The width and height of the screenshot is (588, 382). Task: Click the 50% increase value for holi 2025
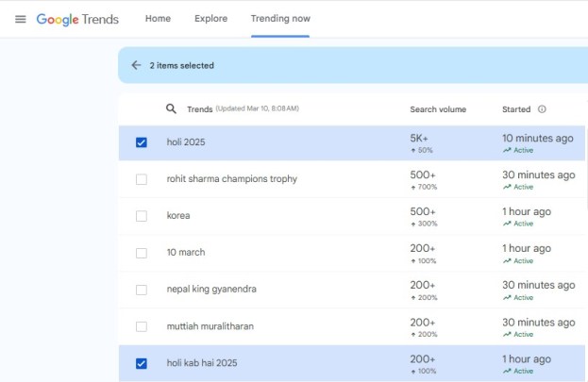tap(426, 150)
